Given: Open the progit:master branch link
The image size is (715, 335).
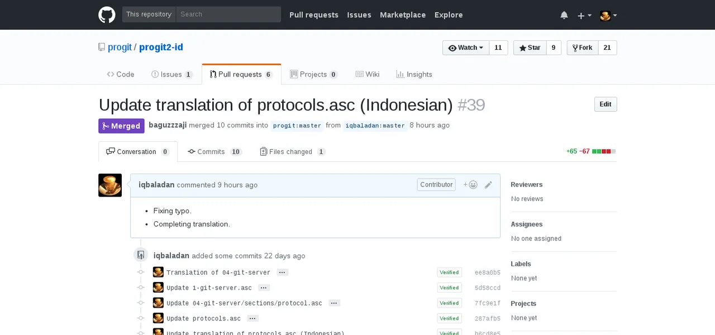Looking at the screenshot, I should [x=297, y=126].
